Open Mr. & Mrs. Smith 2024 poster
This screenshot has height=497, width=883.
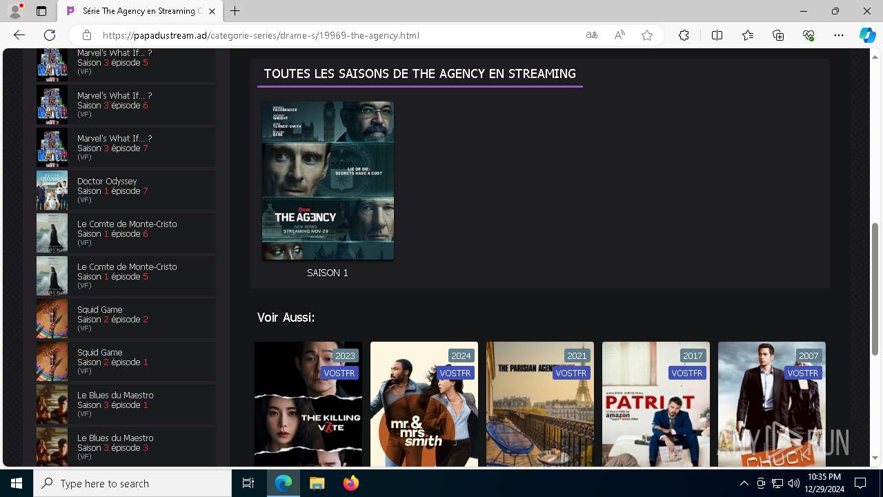[424, 404]
